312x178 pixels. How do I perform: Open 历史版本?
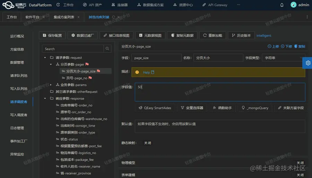point(241,35)
